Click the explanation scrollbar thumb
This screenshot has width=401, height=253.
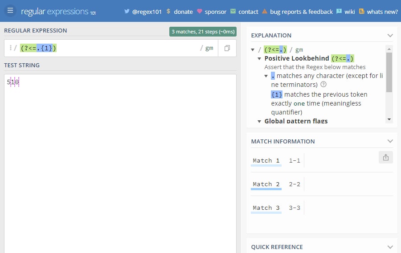(x=389, y=72)
